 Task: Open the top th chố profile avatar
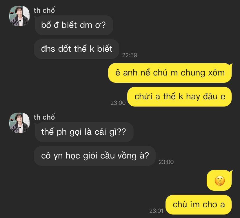click(19, 16)
